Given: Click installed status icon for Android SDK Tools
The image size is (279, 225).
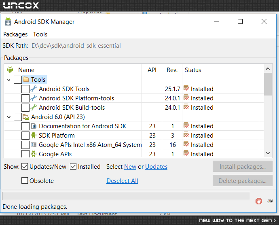Looking at the screenshot, I should 186,88.
